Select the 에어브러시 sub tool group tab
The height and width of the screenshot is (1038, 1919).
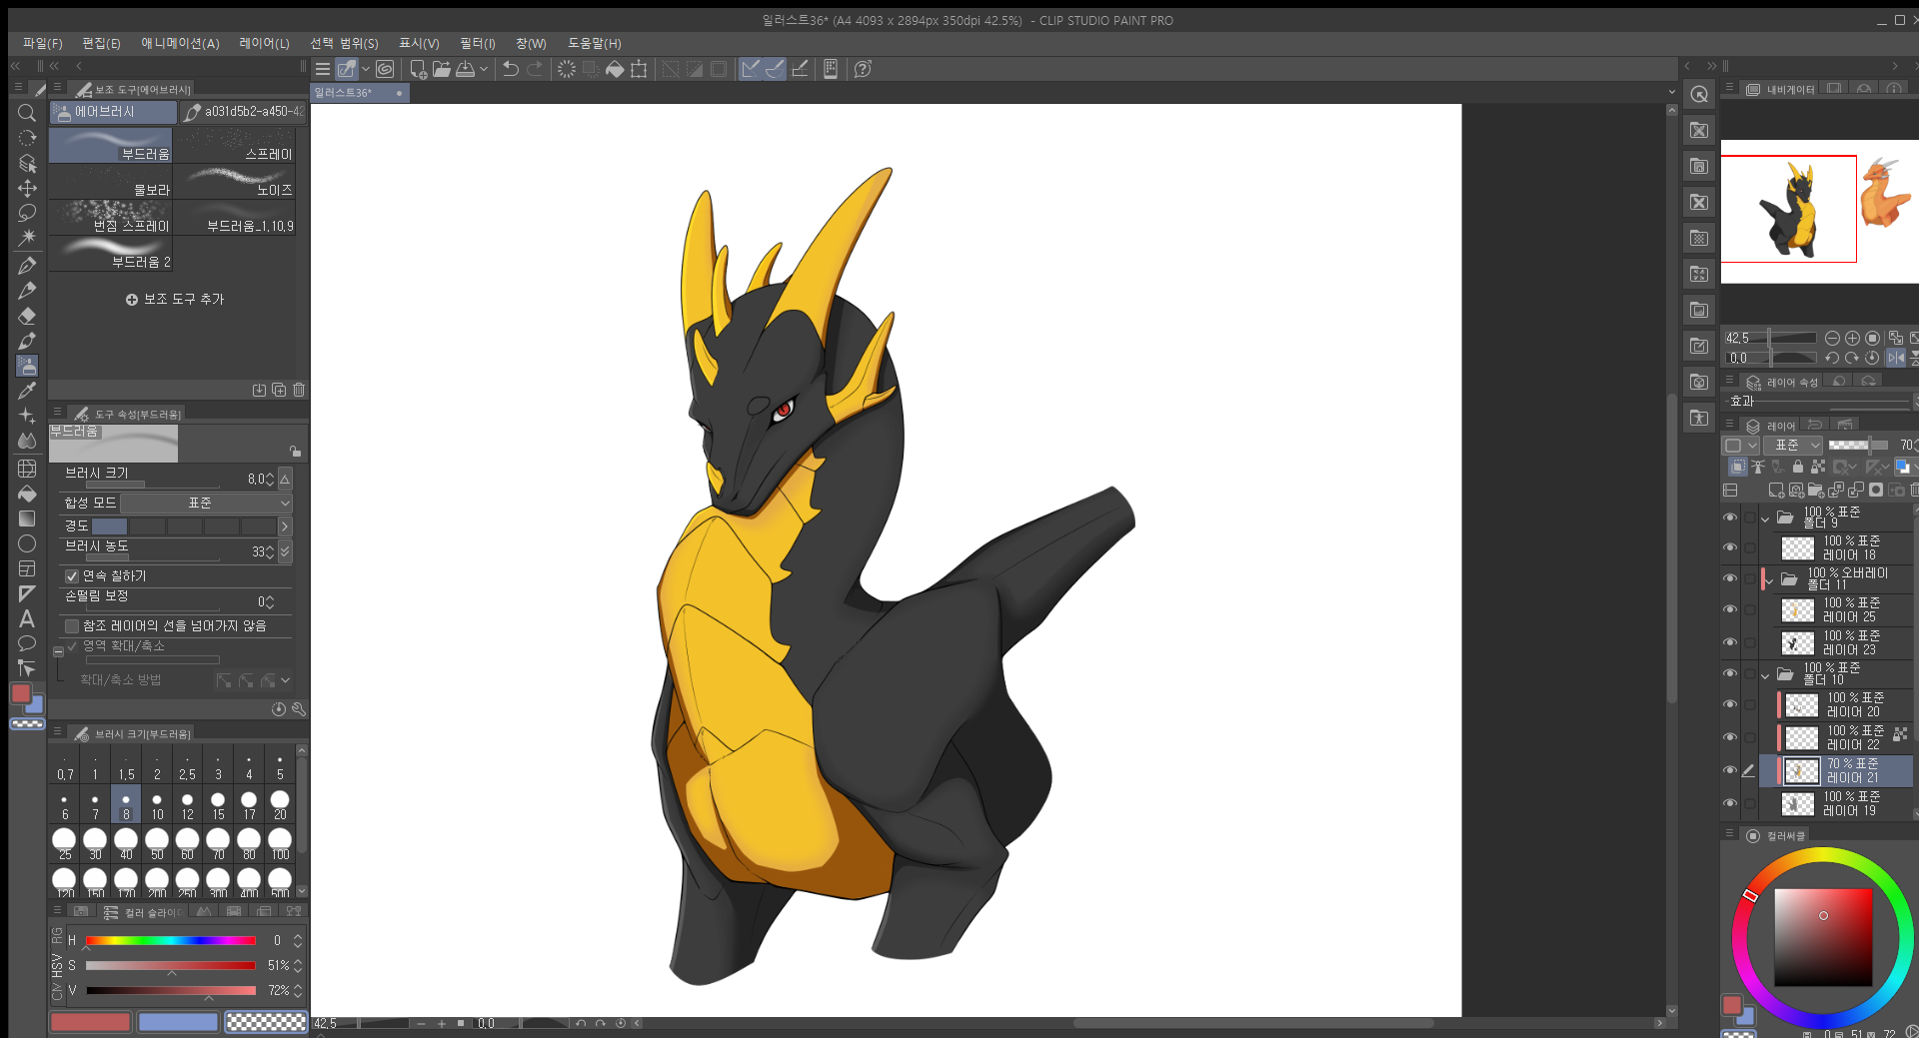click(113, 112)
